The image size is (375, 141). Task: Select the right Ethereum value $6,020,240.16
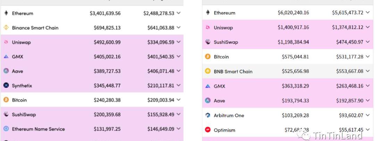click(x=293, y=12)
